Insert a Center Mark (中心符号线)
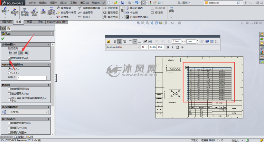Viewport: 264px width, 142px height. (134, 8)
